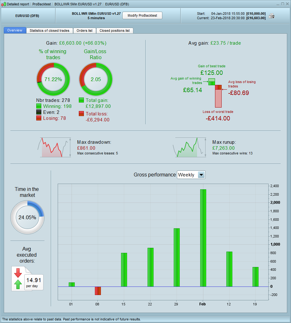The width and height of the screenshot is (291, 323).
Task: Click the best/worst trade bar graphic
Action: click(x=215, y=93)
